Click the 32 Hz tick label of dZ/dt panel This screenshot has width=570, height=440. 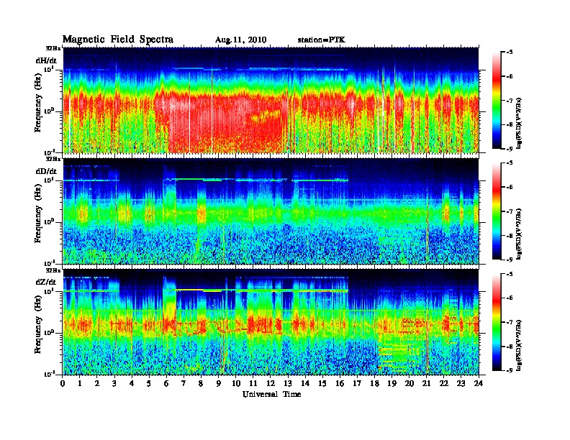click(53, 270)
